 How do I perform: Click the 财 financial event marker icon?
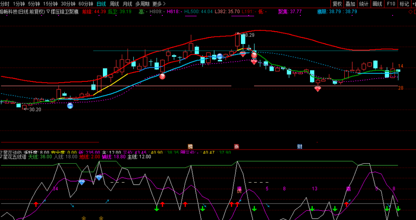pos(300,147)
